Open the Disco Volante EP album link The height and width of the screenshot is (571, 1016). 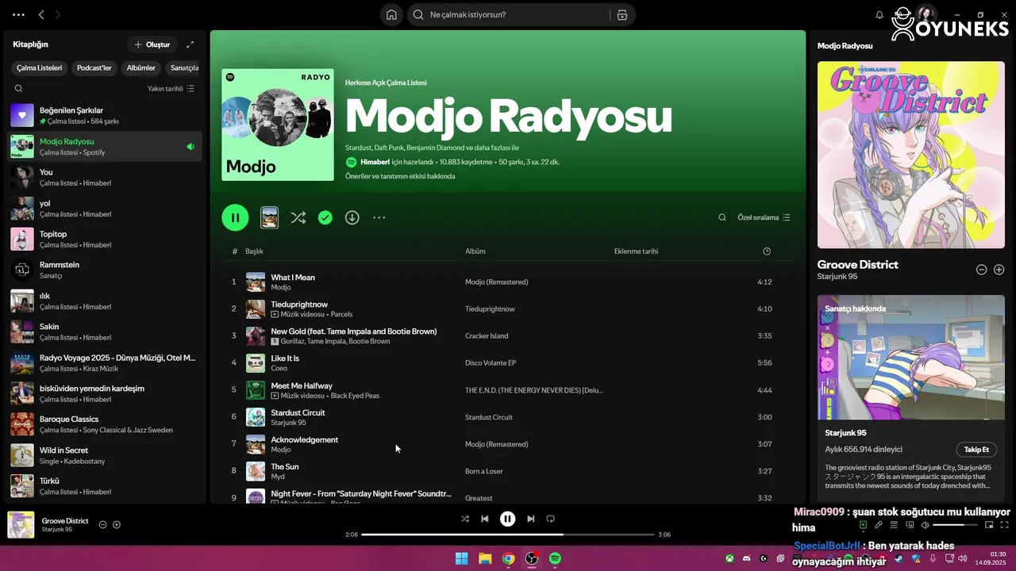point(491,363)
